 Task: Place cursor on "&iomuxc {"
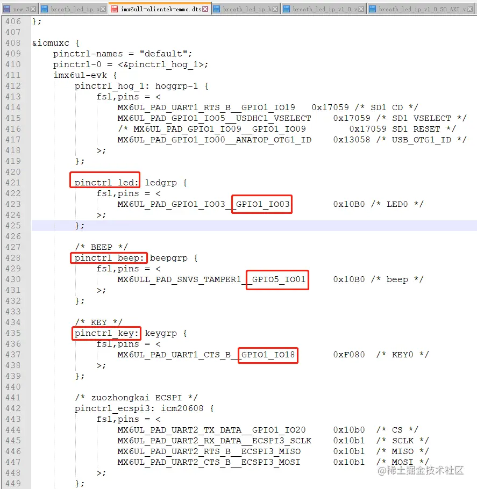56,43
